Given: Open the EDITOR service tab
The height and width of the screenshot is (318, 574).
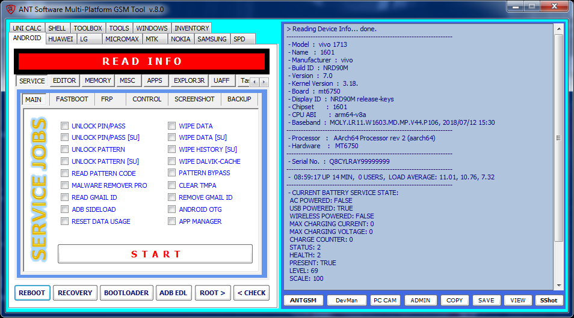Looking at the screenshot, I should 64,80.
